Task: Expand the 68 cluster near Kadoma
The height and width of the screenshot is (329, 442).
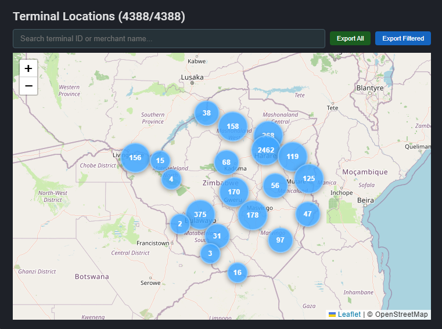Action: 227,162
